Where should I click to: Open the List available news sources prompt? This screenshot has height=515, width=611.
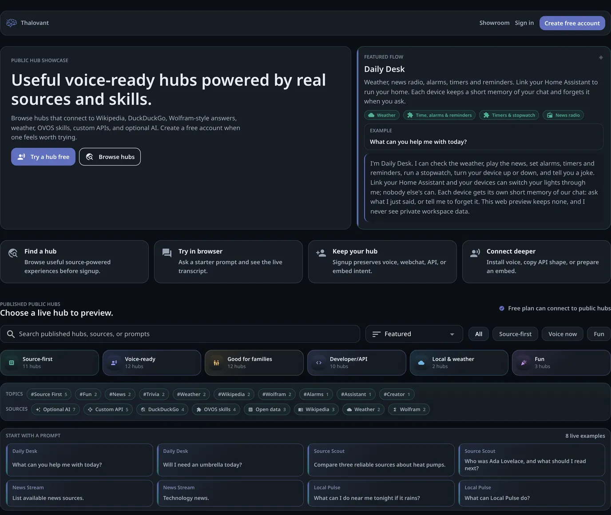[x=79, y=493]
